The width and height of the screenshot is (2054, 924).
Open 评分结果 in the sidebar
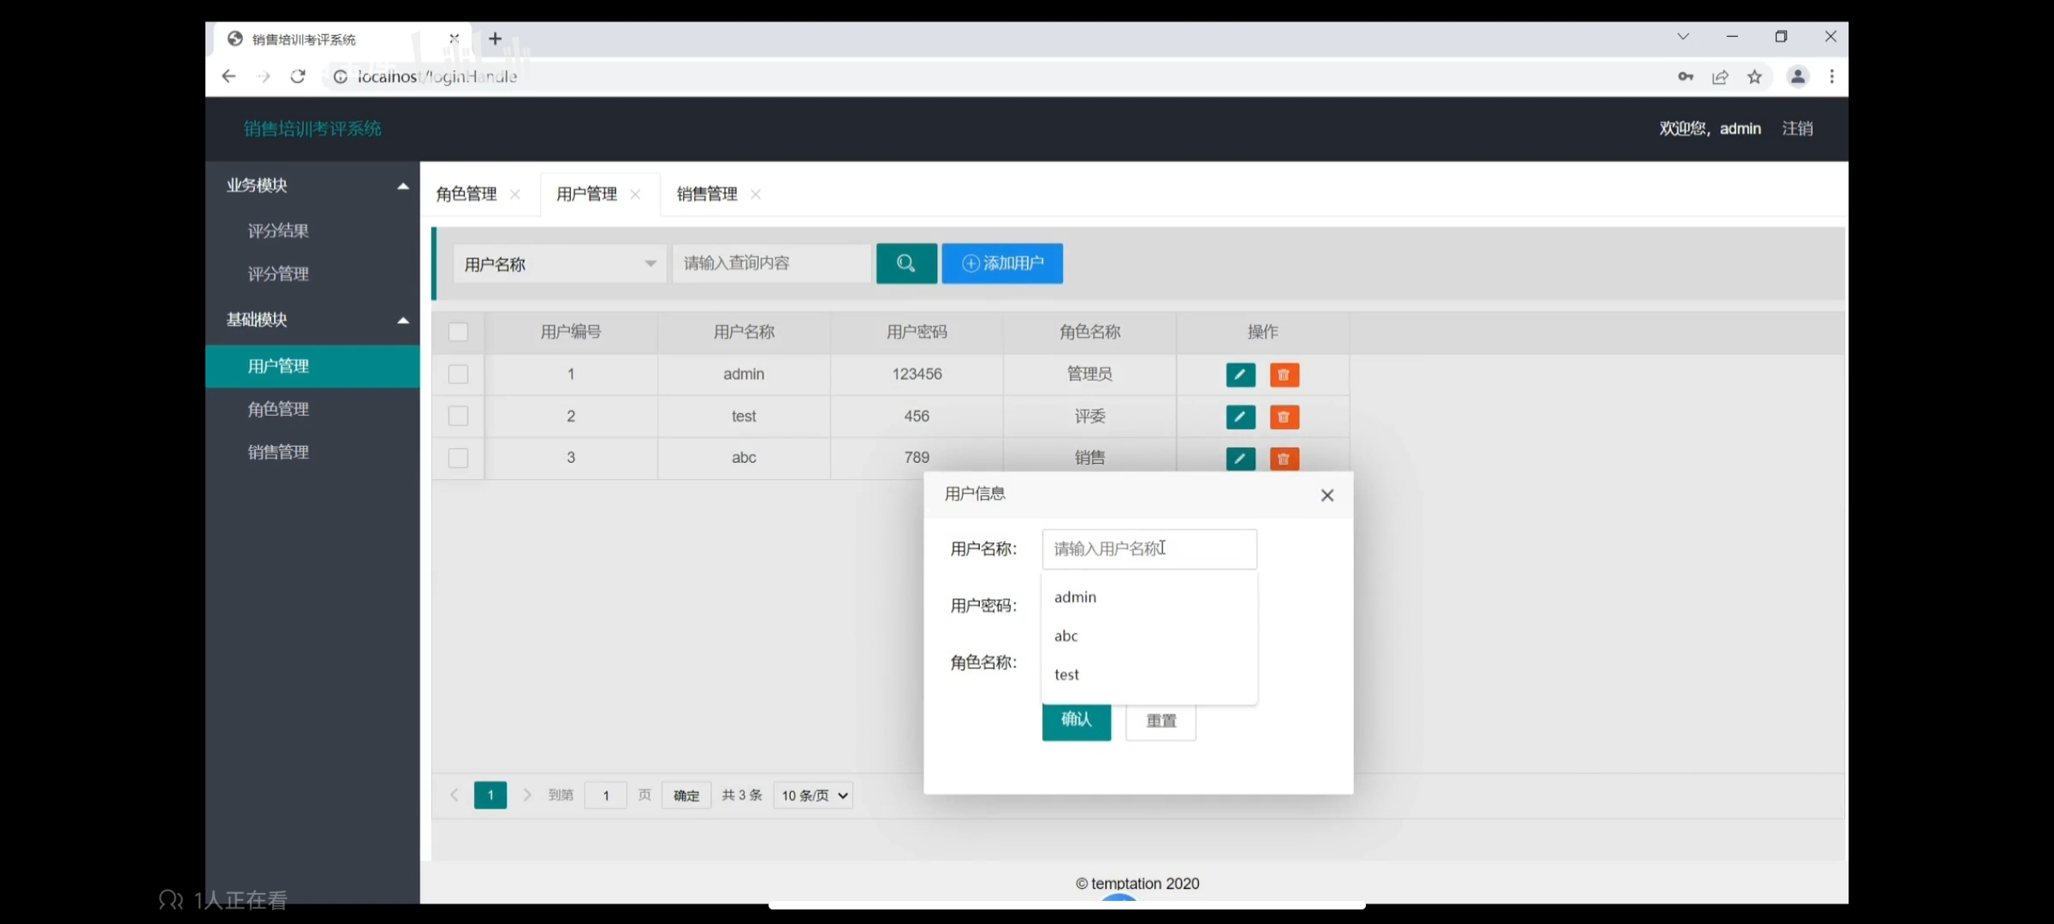pyautogui.click(x=278, y=231)
